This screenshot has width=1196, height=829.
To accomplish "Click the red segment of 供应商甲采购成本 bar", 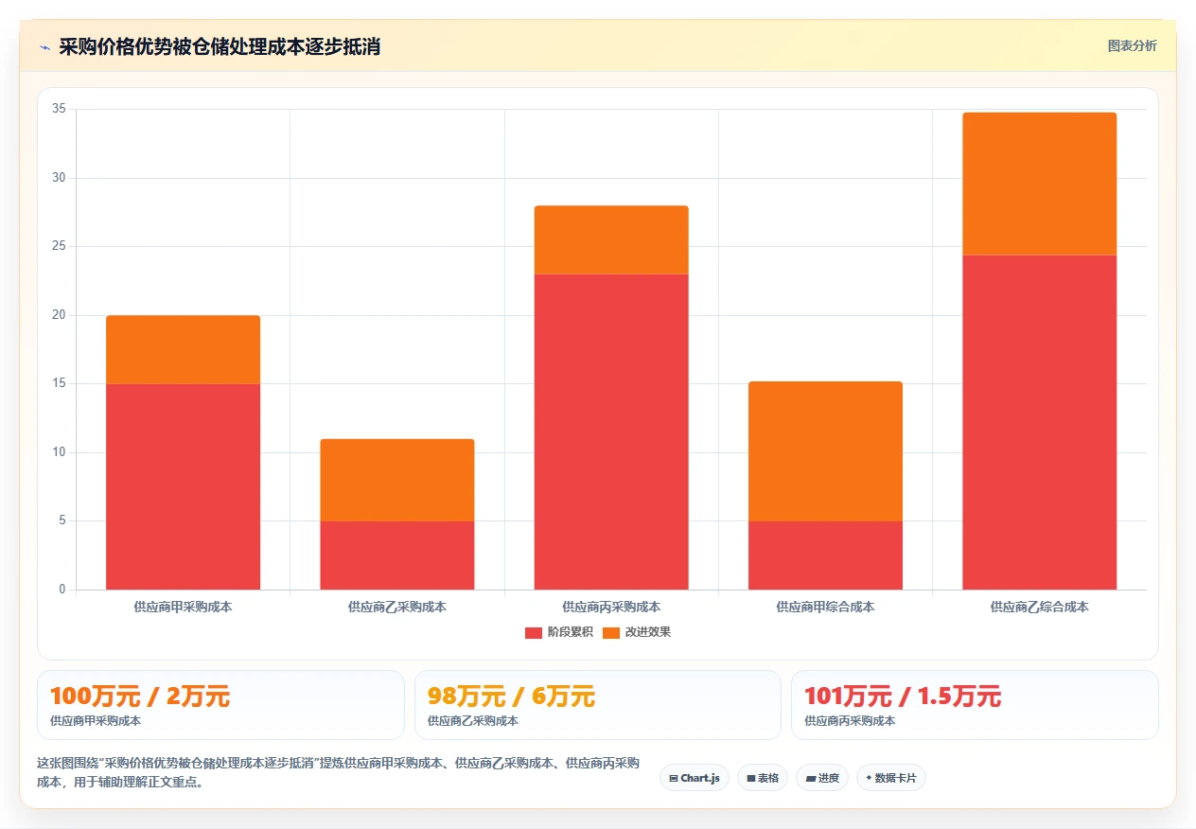I will click(183, 486).
